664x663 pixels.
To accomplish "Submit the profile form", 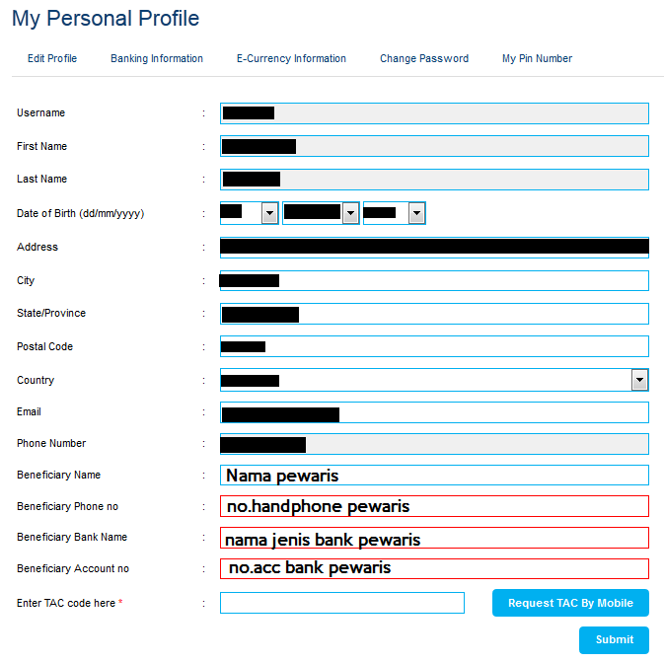I will coord(614,639).
